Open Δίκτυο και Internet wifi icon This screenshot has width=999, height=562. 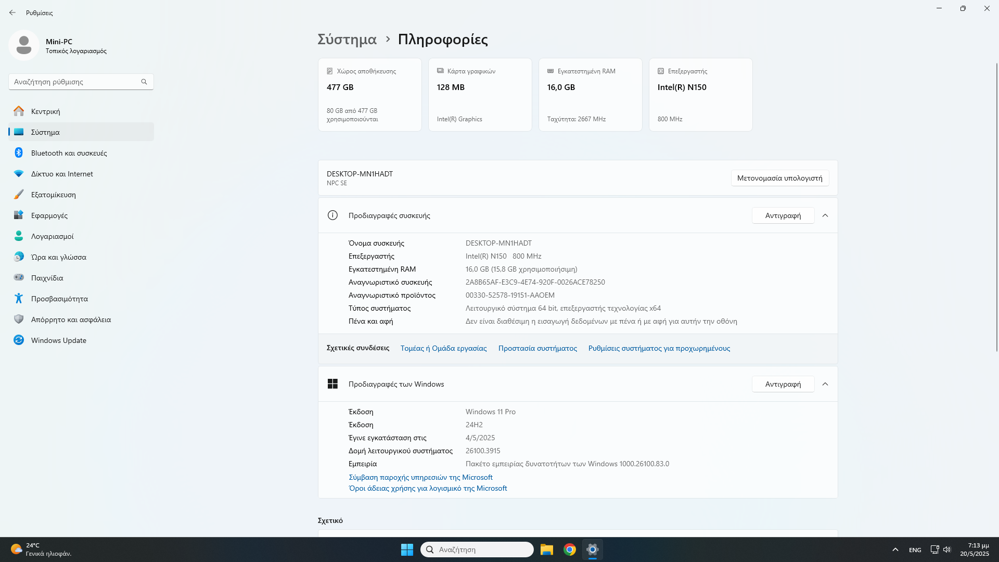point(19,173)
